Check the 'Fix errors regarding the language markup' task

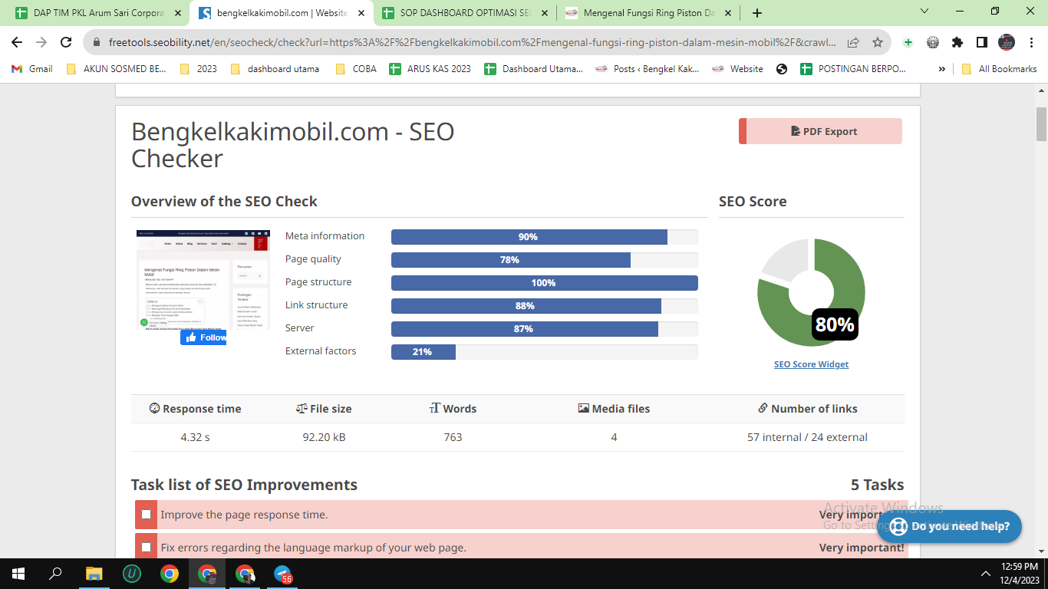[x=147, y=548]
